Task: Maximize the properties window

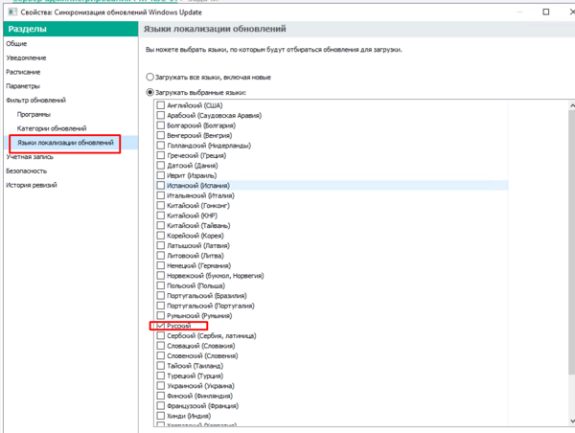Action: [x=545, y=12]
